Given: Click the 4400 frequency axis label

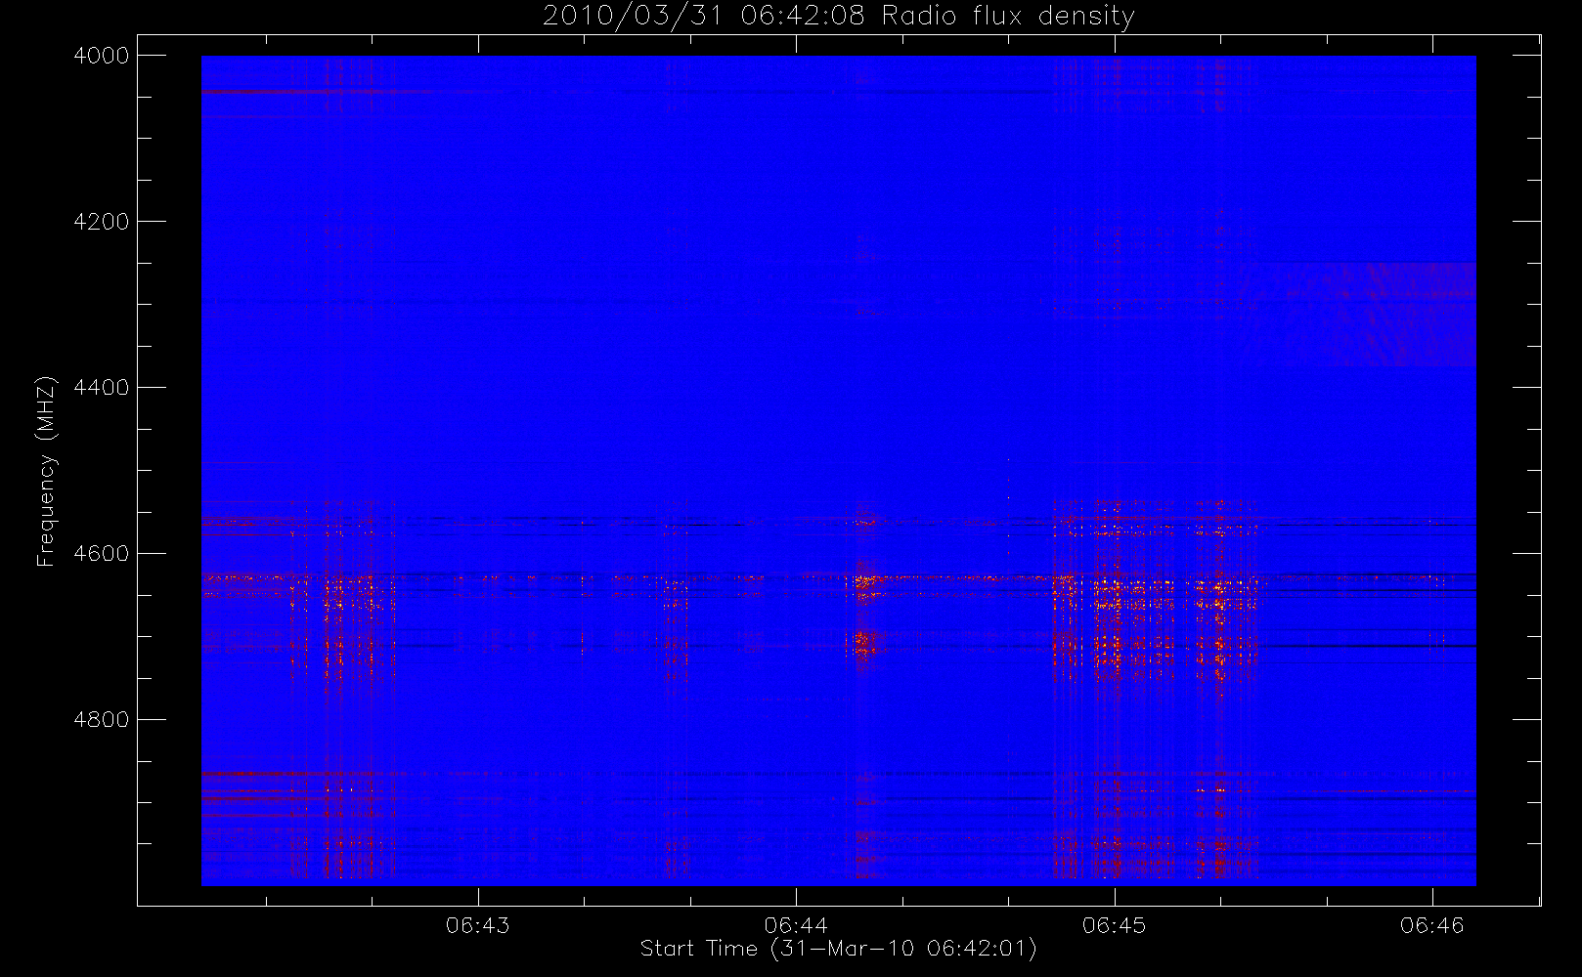Looking at the screenshot, I should click(102, 388).
